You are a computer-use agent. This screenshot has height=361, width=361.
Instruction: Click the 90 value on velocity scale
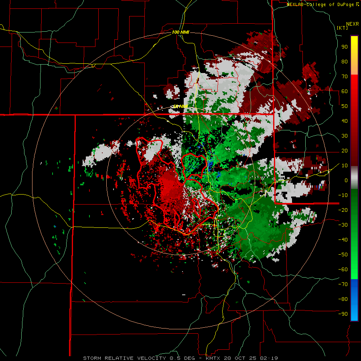tap(345, 47)
